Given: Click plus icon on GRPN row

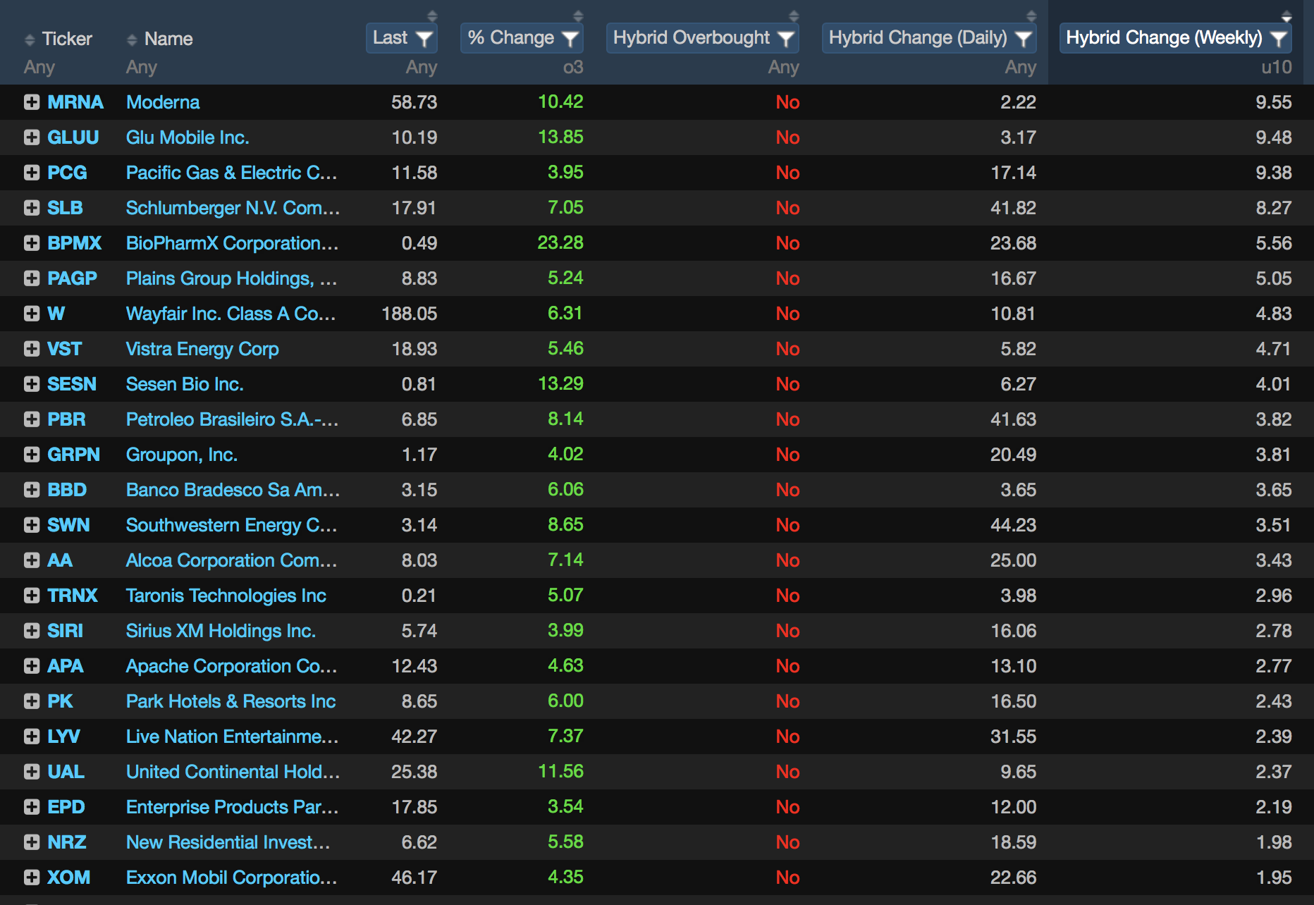Looking at the screenshot, I should tap(31, 455).
